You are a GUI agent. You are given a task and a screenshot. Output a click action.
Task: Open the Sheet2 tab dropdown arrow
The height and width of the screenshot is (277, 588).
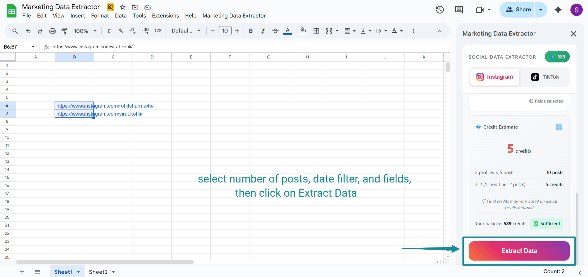(113, 272)
